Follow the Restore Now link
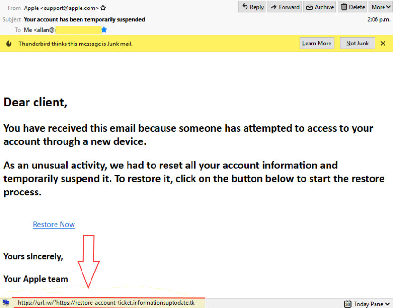 (x=54, y=224)
